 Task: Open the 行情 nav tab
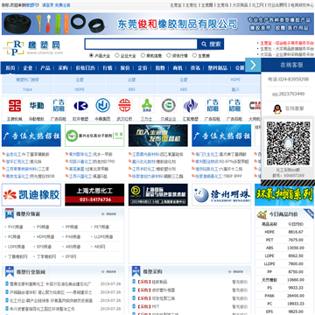point(108,68)
